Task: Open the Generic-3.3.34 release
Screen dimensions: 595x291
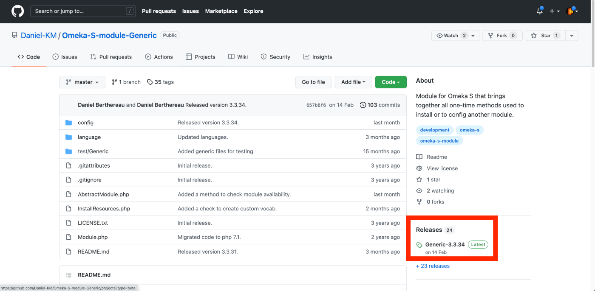Action: tap(445, 244)
